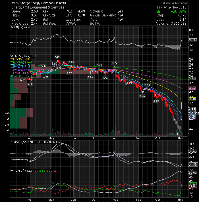This screenshot has height=202, width=199.
Task: Click the -DI 27.61 label
Action: (x=52, y=171)
